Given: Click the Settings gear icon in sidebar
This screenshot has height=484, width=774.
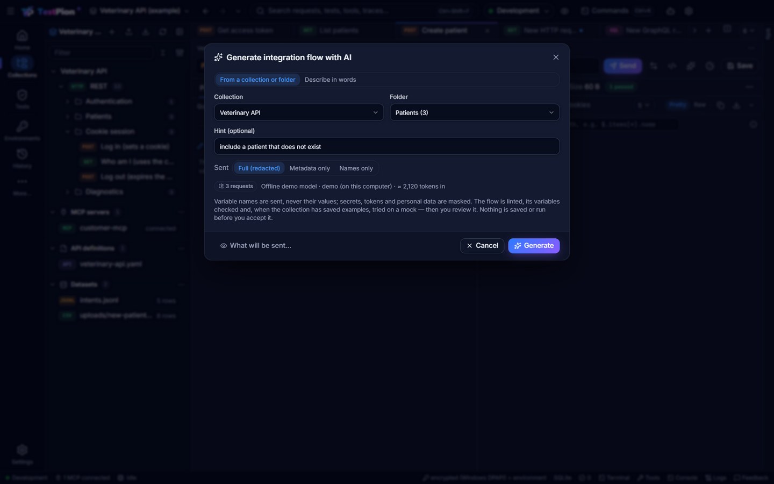Looking at the screenshot, I should [22, 454].
